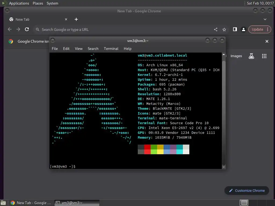The width and height of the screenshot is (275, 206).
Task: Open the Google apps grid
Action: (x=264, y=56)
